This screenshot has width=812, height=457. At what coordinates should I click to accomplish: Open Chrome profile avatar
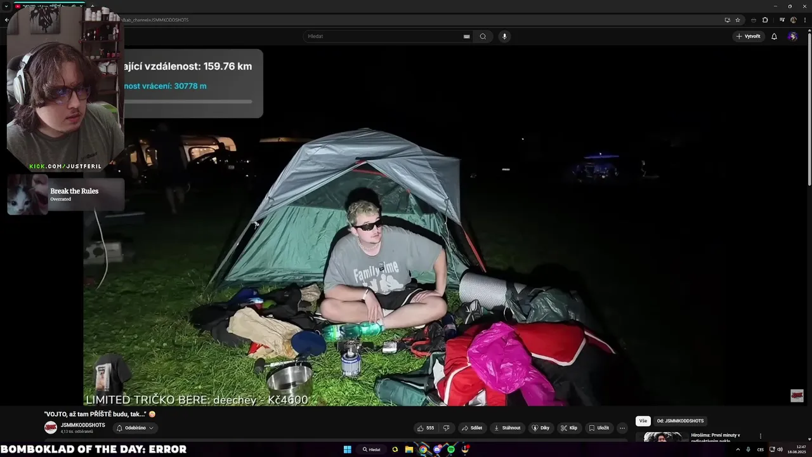(x=793, y=20)
